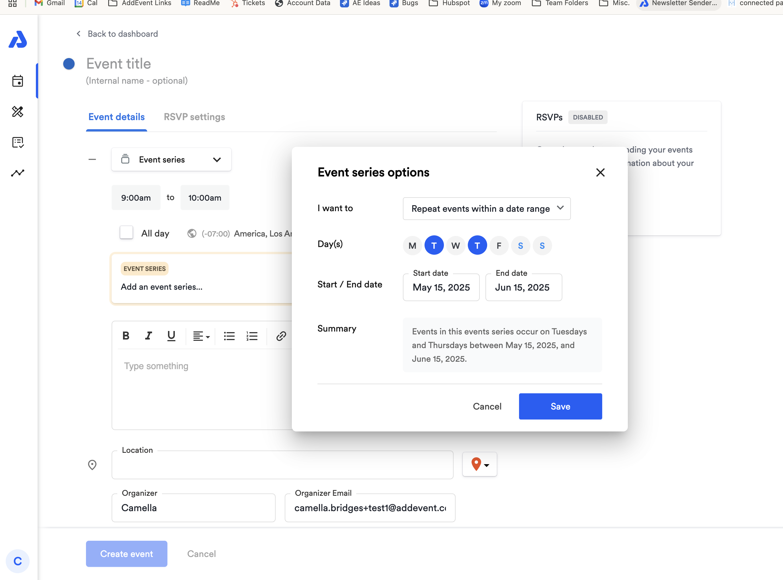Image resolution: width=783 pixels, height=580 pixels.
Task: Open the analytics graph sidebar icon
Action: tap(18, 173)
